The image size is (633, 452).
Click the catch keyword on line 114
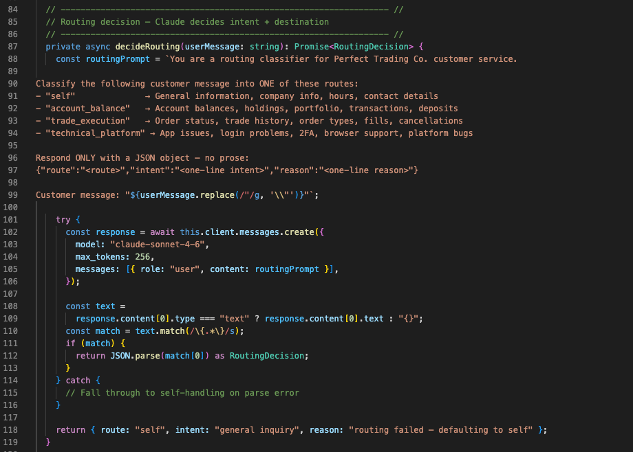coord(78,381)
